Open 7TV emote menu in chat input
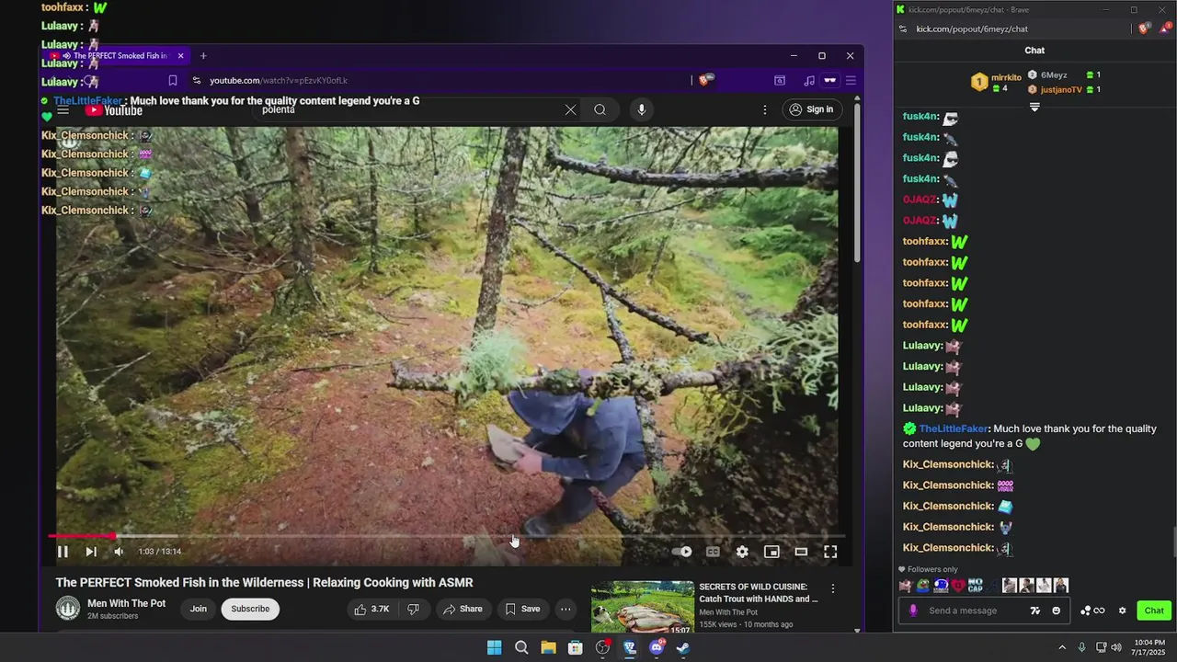 [1035, 611]
